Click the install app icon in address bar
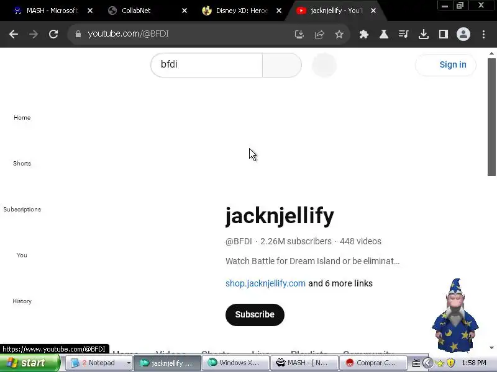Viewport: 497px width, 372px height. click(x=299, y=34)
